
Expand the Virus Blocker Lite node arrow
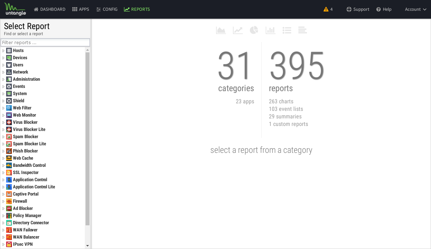click(x=3, y=130)
